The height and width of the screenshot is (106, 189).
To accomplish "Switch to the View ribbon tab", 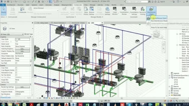I will 86,5.
